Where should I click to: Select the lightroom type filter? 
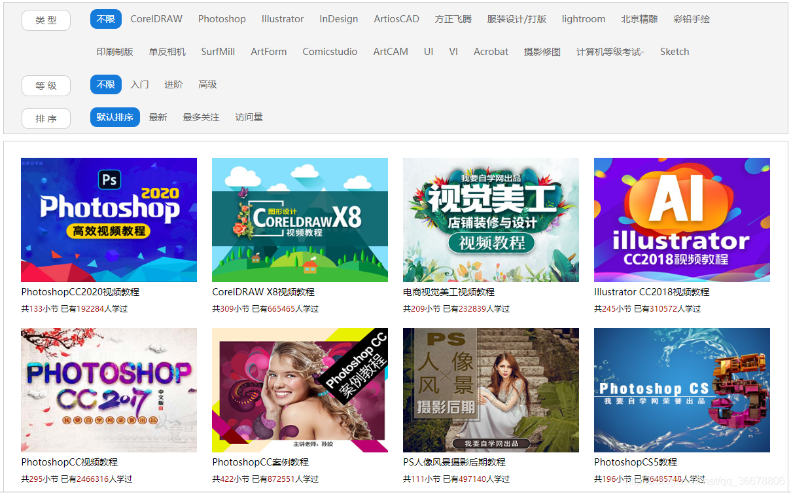point(584,19)
